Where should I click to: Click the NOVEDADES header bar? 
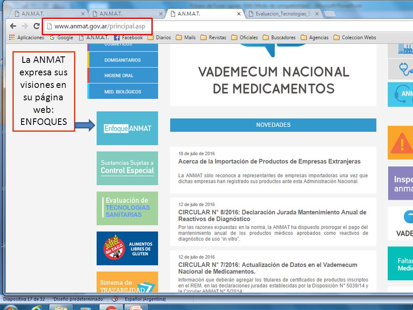point(273,125)
